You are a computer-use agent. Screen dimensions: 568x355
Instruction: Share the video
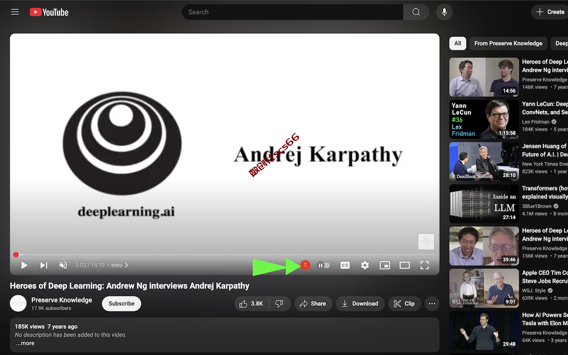(x=313, y=304)
